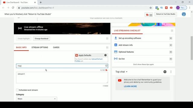The image size is (193, 108).
Task: Click the TubeBuddy extension icon in toolbar
Action: point(166,8)
